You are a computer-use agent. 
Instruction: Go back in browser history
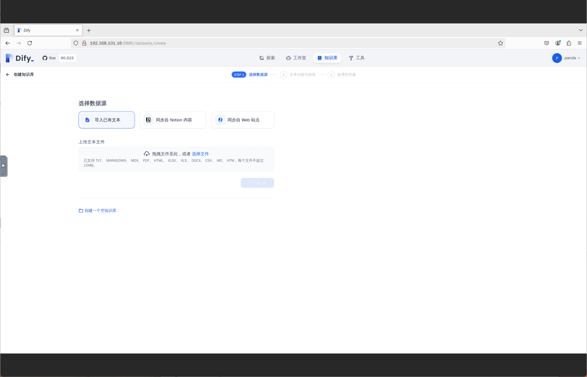(8, 43)
